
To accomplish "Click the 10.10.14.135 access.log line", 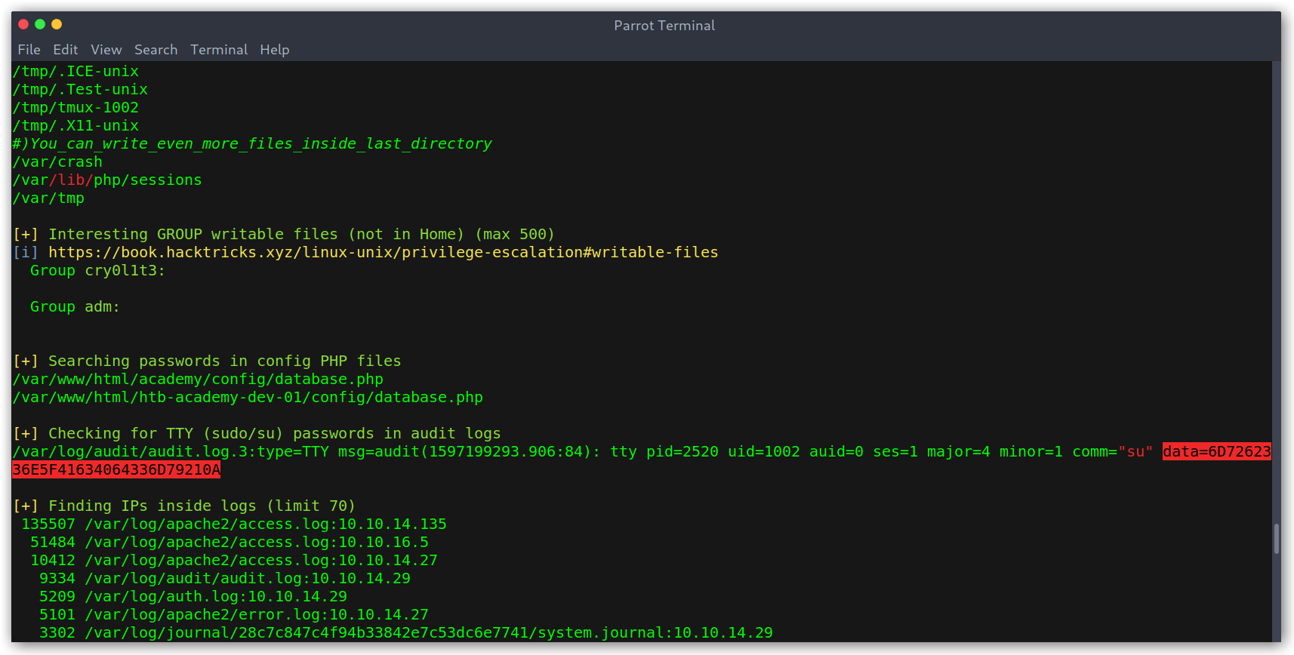I will point(234,524).
